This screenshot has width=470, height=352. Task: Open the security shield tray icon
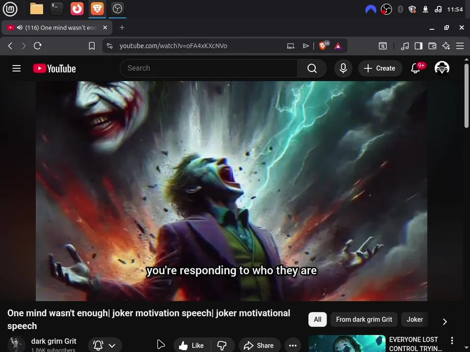[x=412, y=10]
